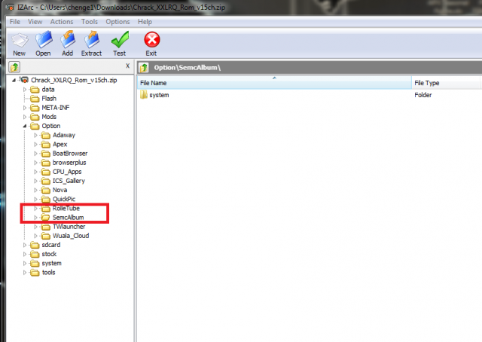Click the Chrack_XXLRQ_Rom_v15ch.zip archive icon

(24, 80)
